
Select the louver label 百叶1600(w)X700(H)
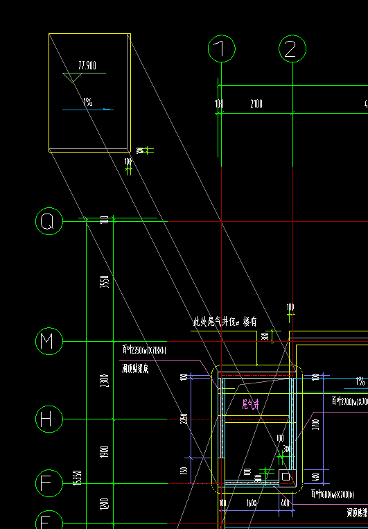click(333, 494)
